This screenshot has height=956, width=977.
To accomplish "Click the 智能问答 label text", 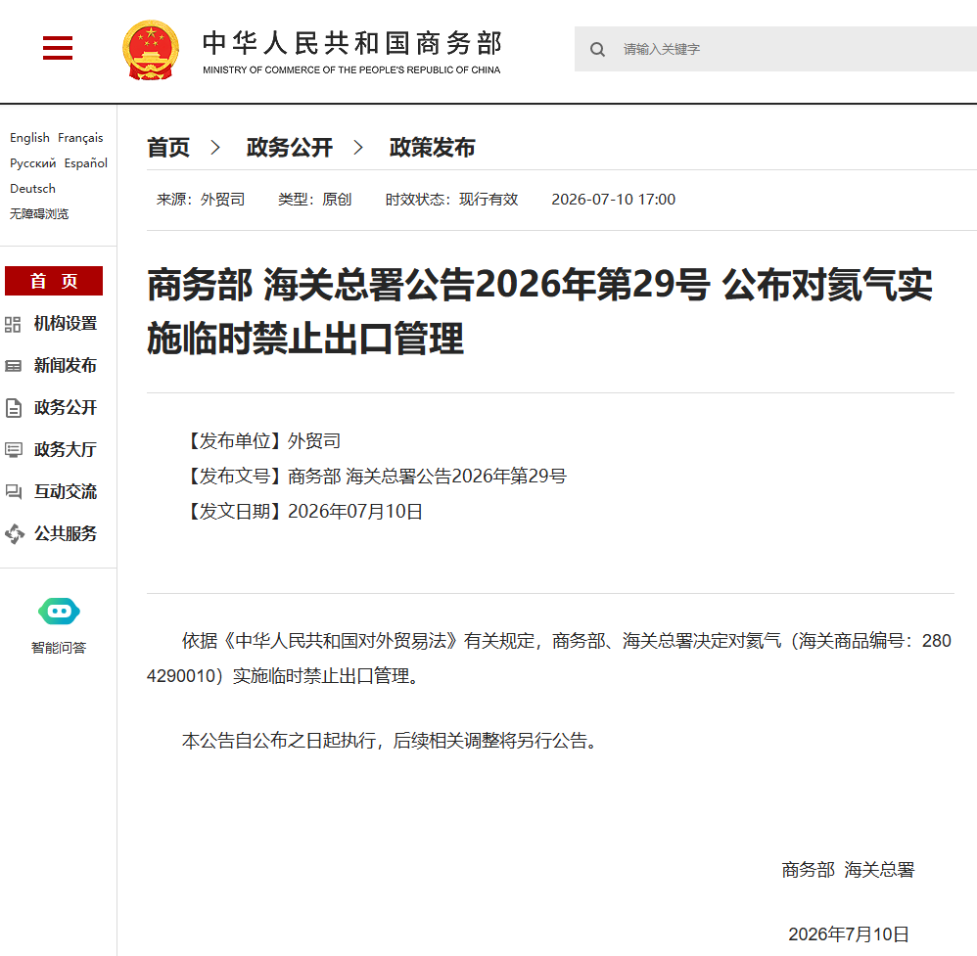I will (59, 648).
